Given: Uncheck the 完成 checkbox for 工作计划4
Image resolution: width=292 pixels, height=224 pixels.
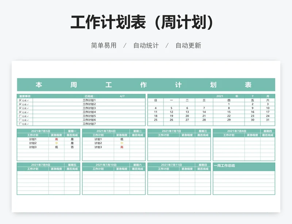Looking at the screenshot, I should 20,112.
